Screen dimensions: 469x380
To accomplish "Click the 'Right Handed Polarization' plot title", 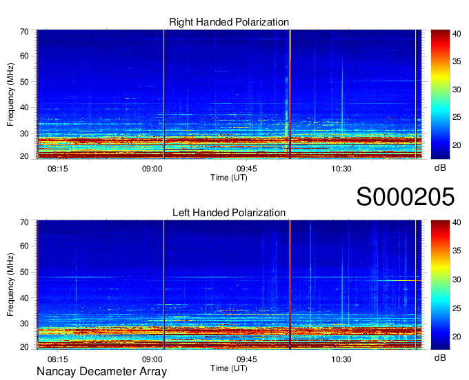I will 229,22.
